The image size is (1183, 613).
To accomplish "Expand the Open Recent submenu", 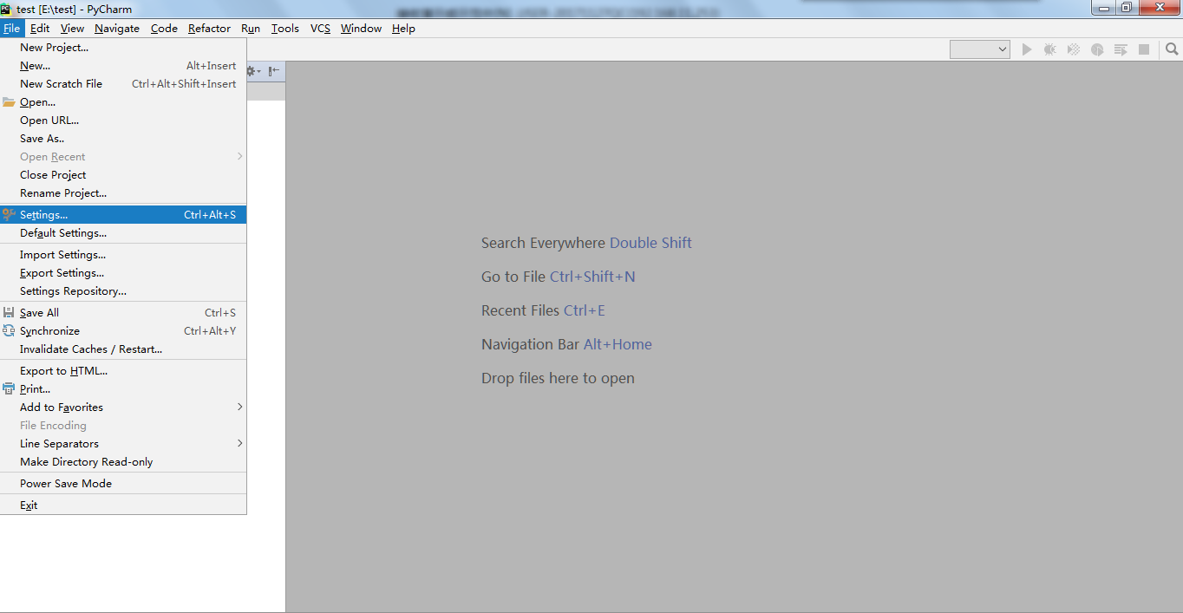I will [x=123, y=157].
